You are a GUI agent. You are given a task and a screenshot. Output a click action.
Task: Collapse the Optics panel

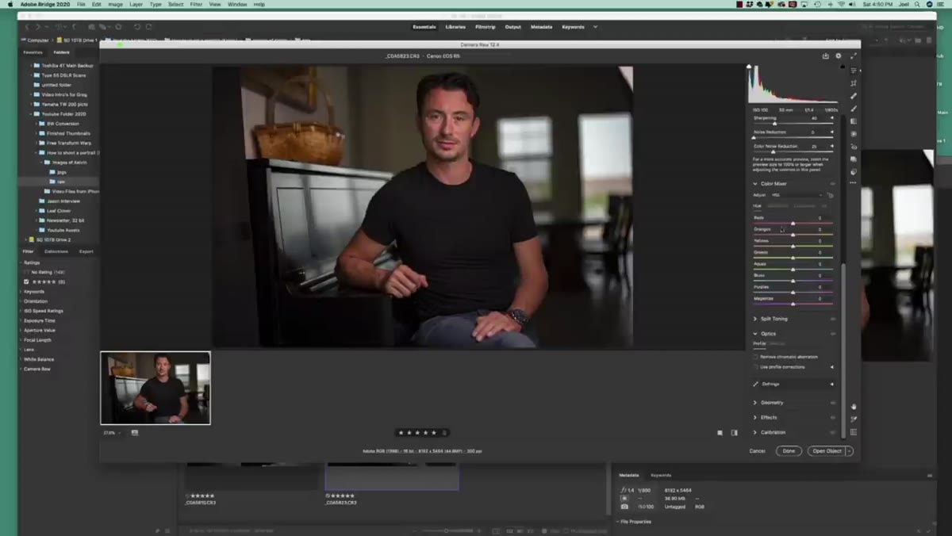pyautogui.click(x=755, y=334)
